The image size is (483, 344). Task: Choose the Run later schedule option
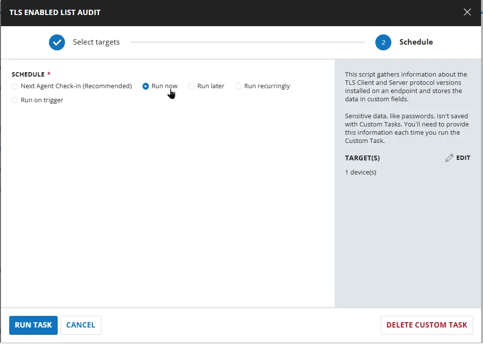[191, 86]
